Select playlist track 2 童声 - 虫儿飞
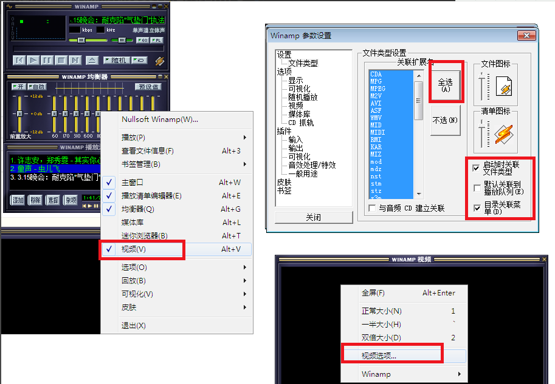This screenshot has height=384, width=555. [55, 169]
